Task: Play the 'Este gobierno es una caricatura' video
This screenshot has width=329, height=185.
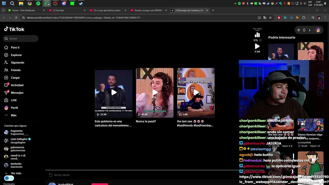Action: pyautogui.click(x=114, y=93)
